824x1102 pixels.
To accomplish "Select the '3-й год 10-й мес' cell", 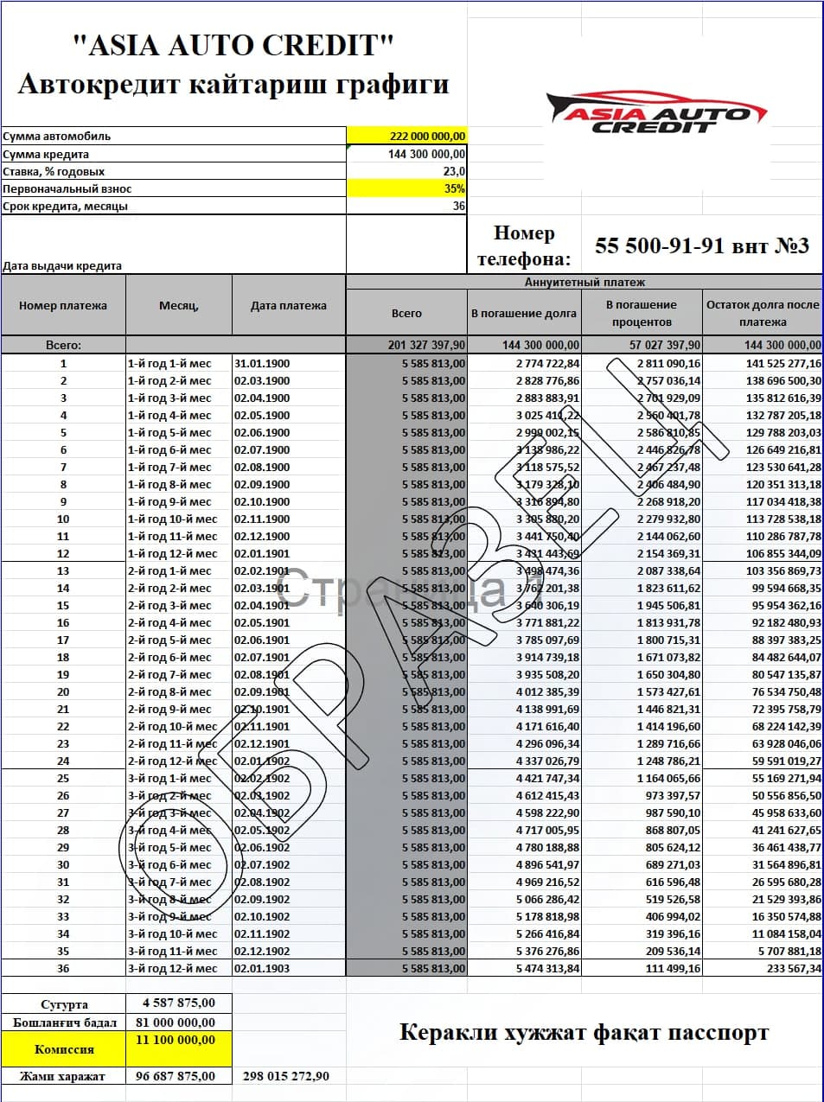I will coord(179,933).
